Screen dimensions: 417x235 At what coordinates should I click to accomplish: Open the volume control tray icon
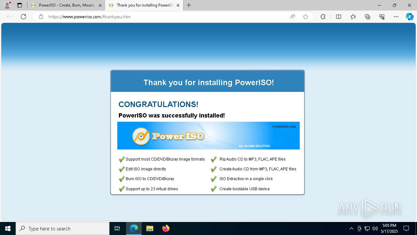point(375,228)
